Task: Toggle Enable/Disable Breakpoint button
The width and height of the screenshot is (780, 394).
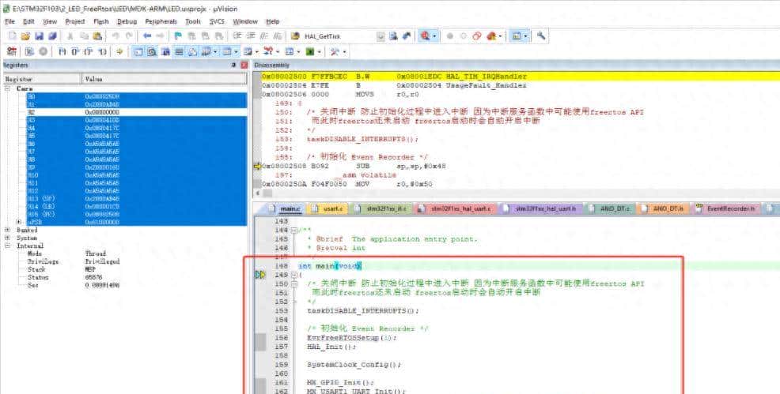Action: click(463, 36)
